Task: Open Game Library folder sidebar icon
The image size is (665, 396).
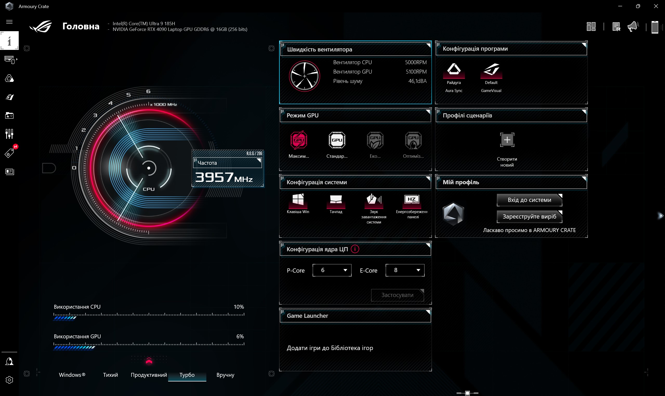Action: click(x=9, y=115)
